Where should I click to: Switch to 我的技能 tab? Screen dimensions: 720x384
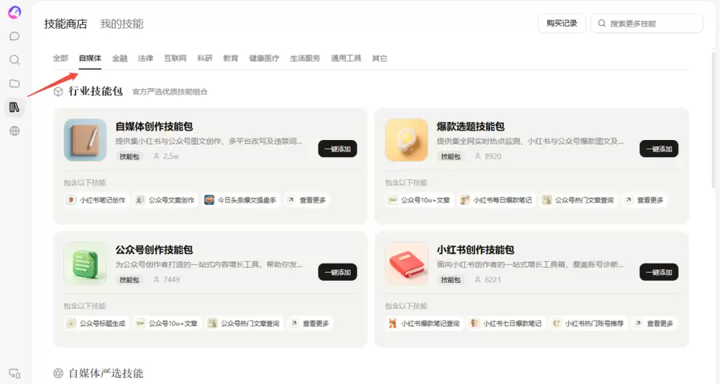coord(122,24)
